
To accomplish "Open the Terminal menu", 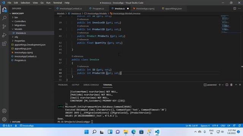I will [57, 3].
